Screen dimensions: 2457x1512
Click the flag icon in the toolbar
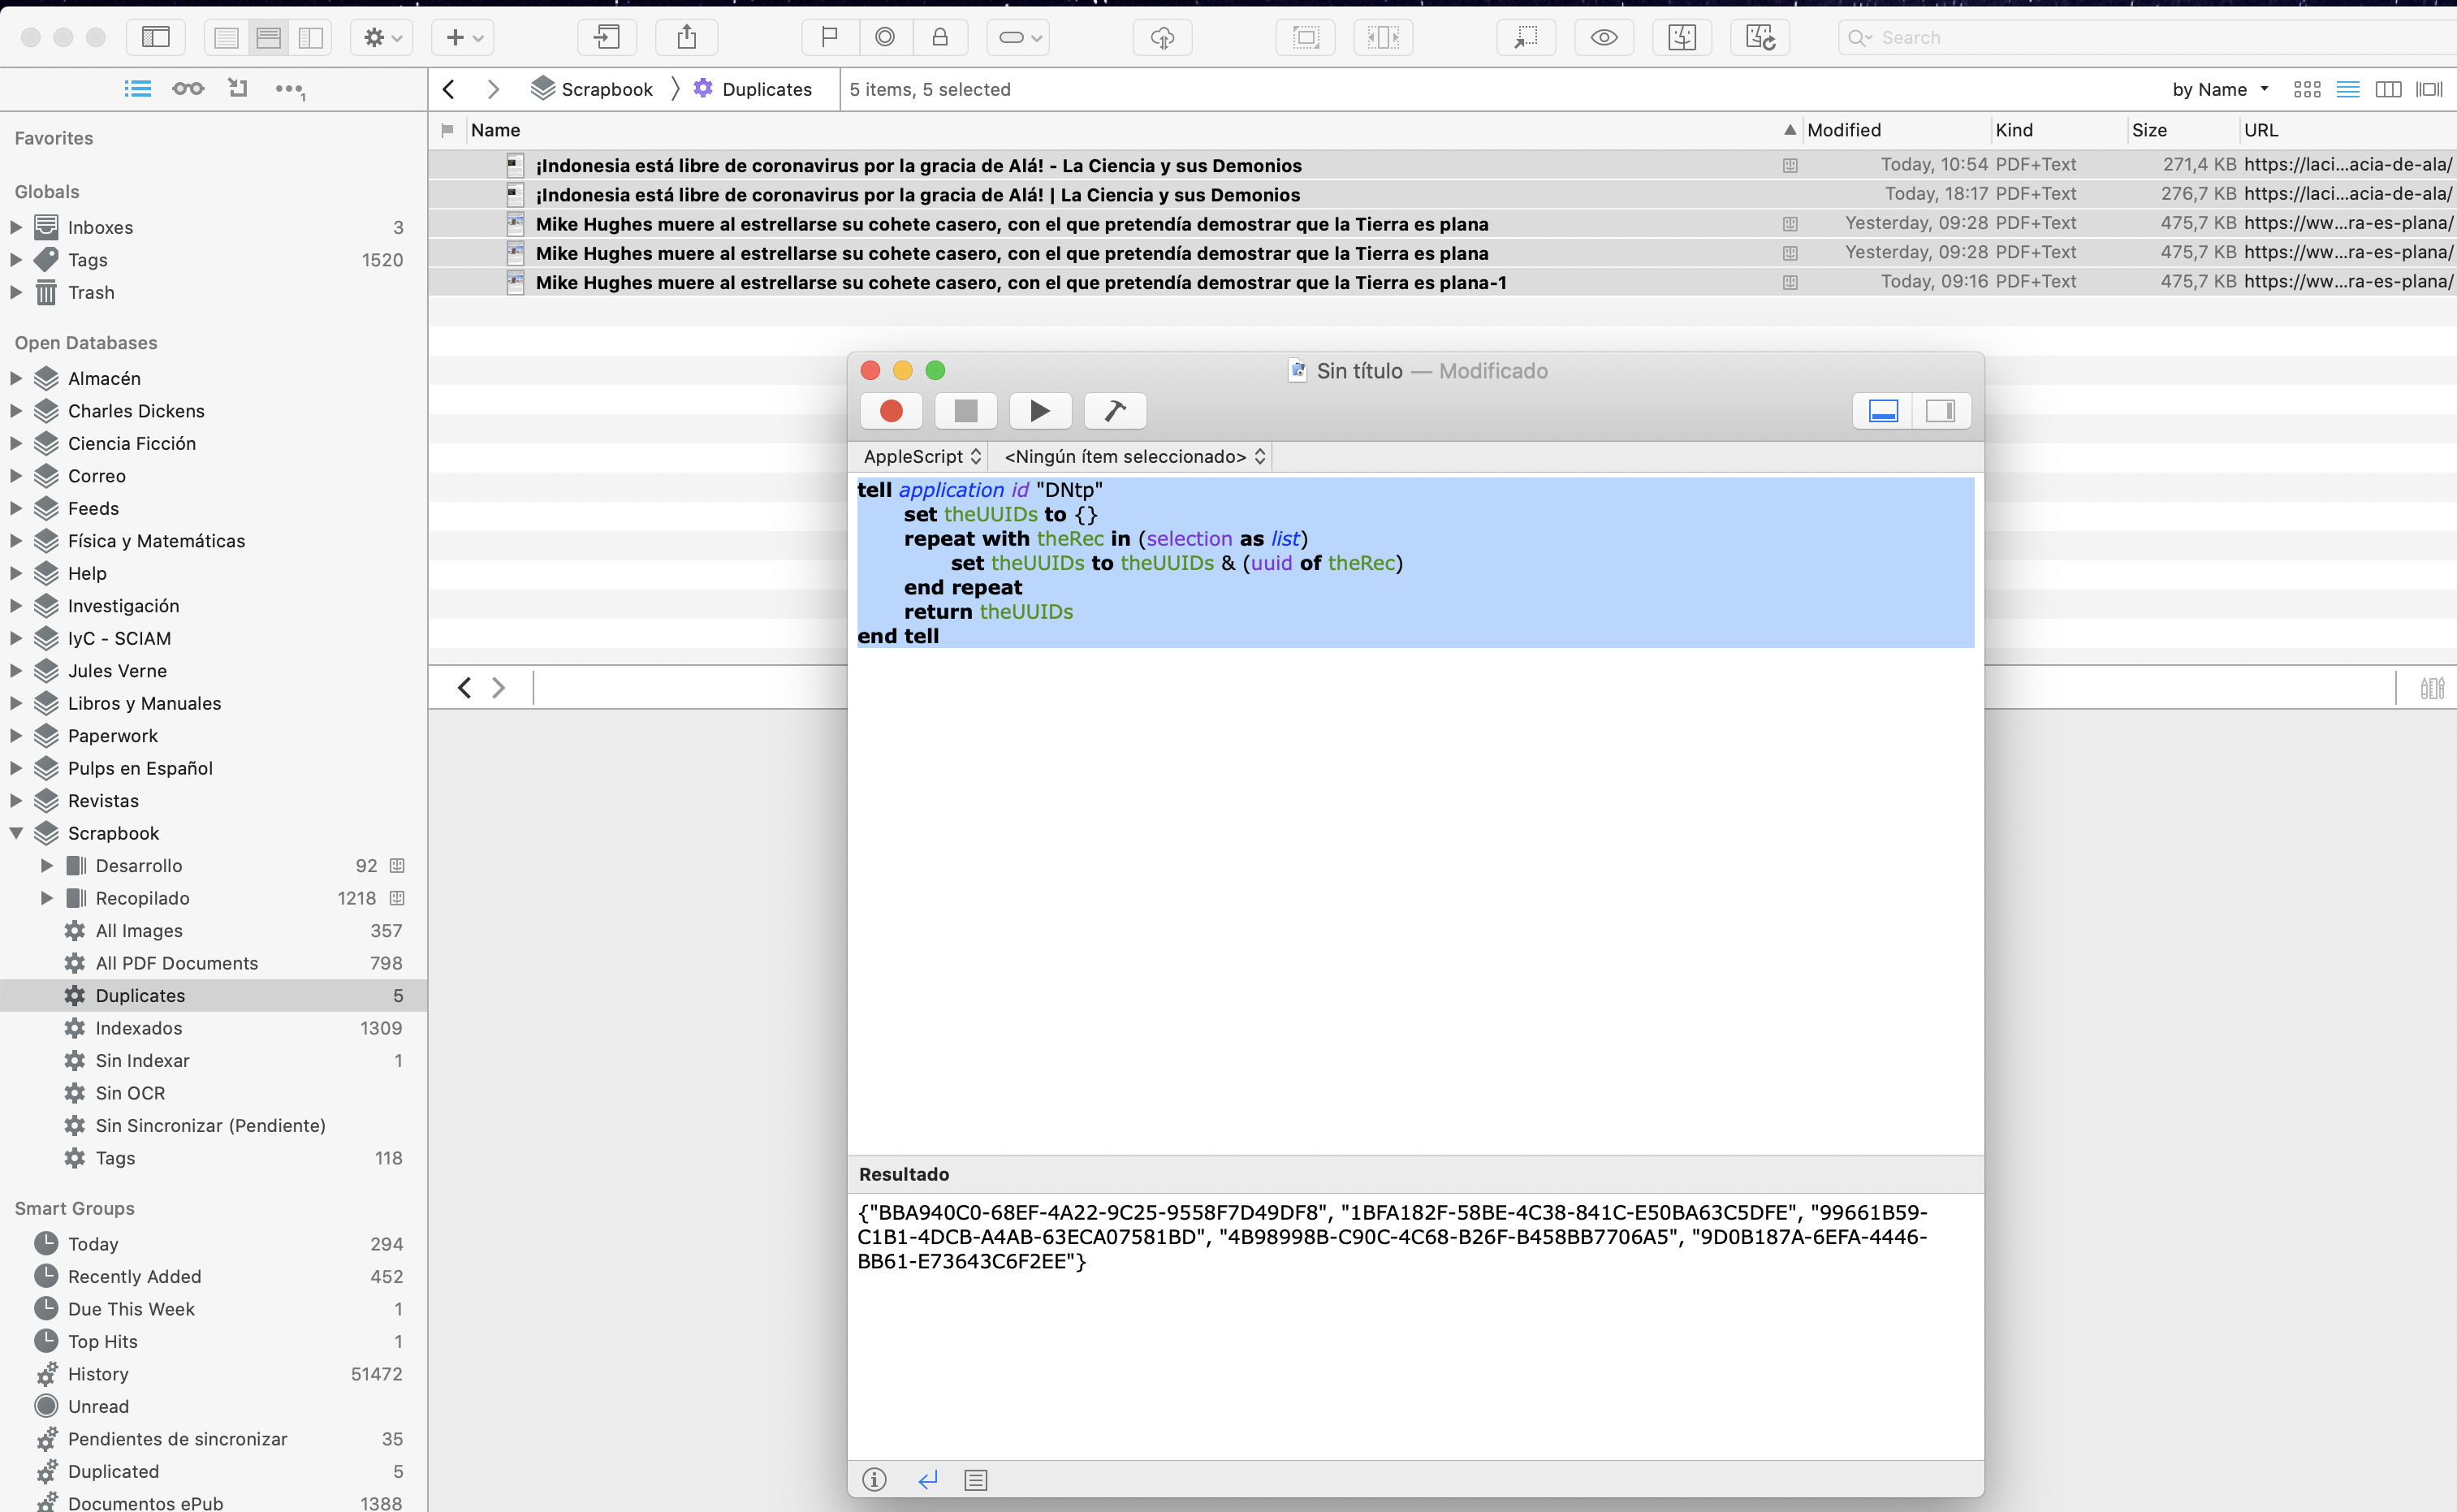pyautogui.click(x=829, y=38)
